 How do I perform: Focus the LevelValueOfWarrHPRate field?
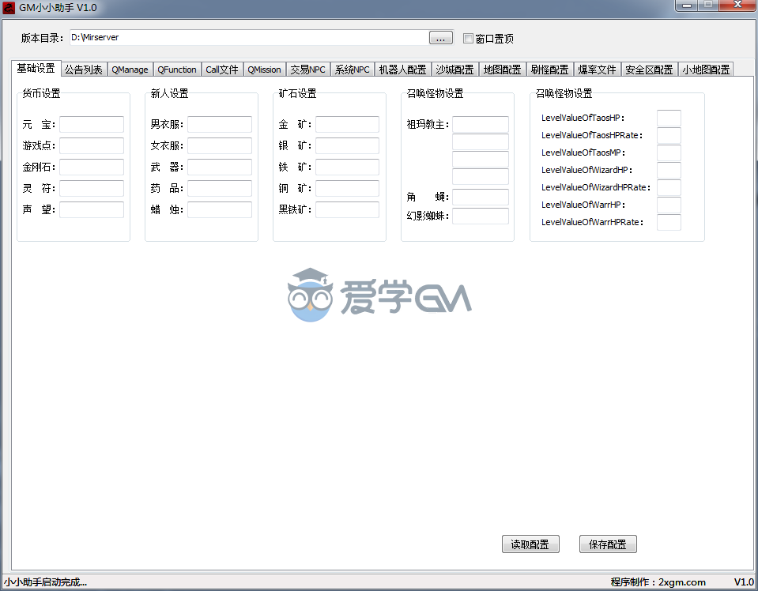669,222
